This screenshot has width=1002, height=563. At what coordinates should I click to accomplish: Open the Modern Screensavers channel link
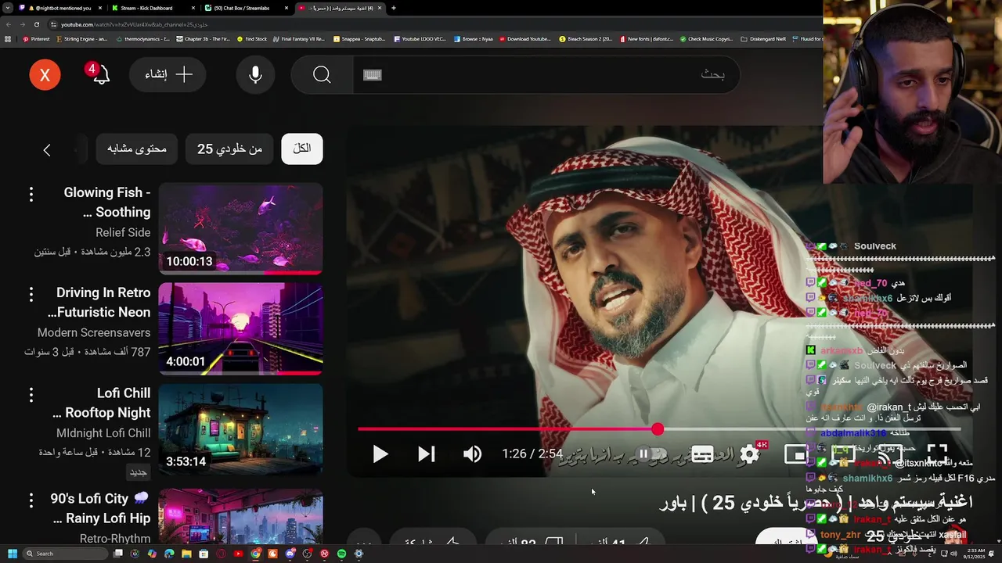click(x=94, y=332)
